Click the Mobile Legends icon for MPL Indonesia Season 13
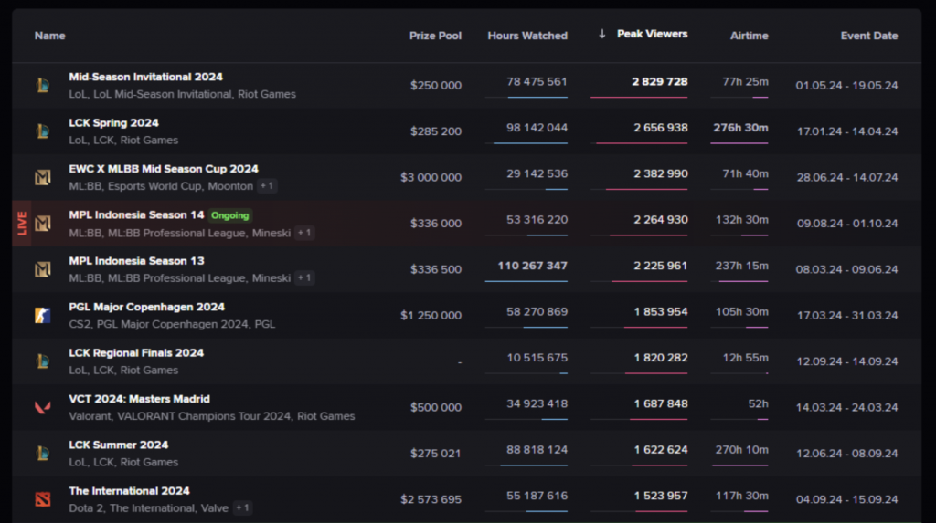936x523 pixels. [42, 269]
